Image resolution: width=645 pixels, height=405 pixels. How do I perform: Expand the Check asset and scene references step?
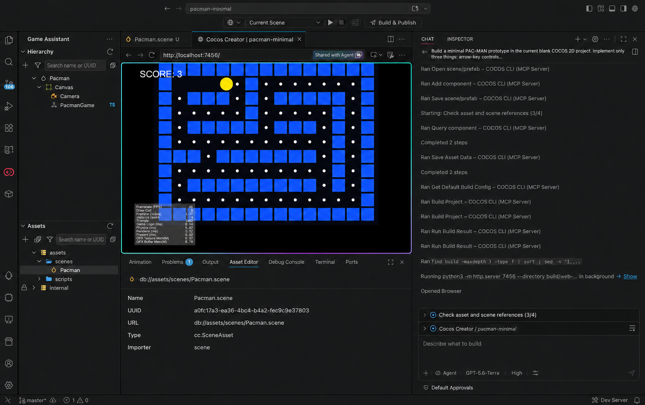click(x=425, y=315)
